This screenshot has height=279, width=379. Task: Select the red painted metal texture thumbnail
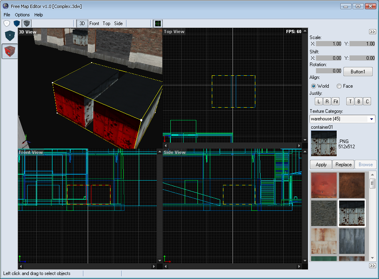pyautogui.click(x=324, y=185)
